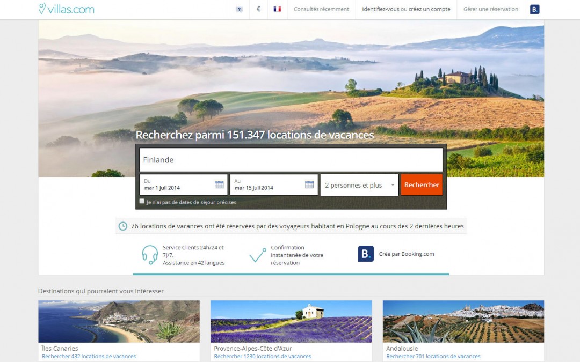Change currency via the euro symbol
The image size is (580, 362).
[x=258, y=9]
